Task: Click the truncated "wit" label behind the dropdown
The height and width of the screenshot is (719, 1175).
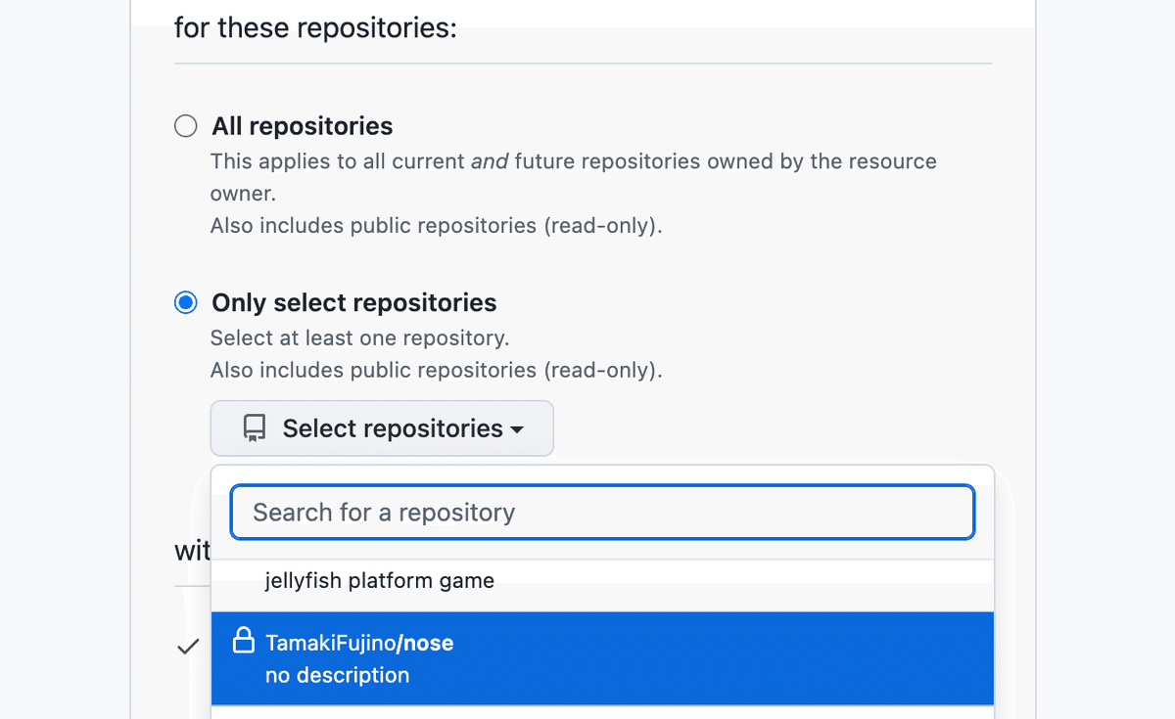Action: (x=193, y=551)
